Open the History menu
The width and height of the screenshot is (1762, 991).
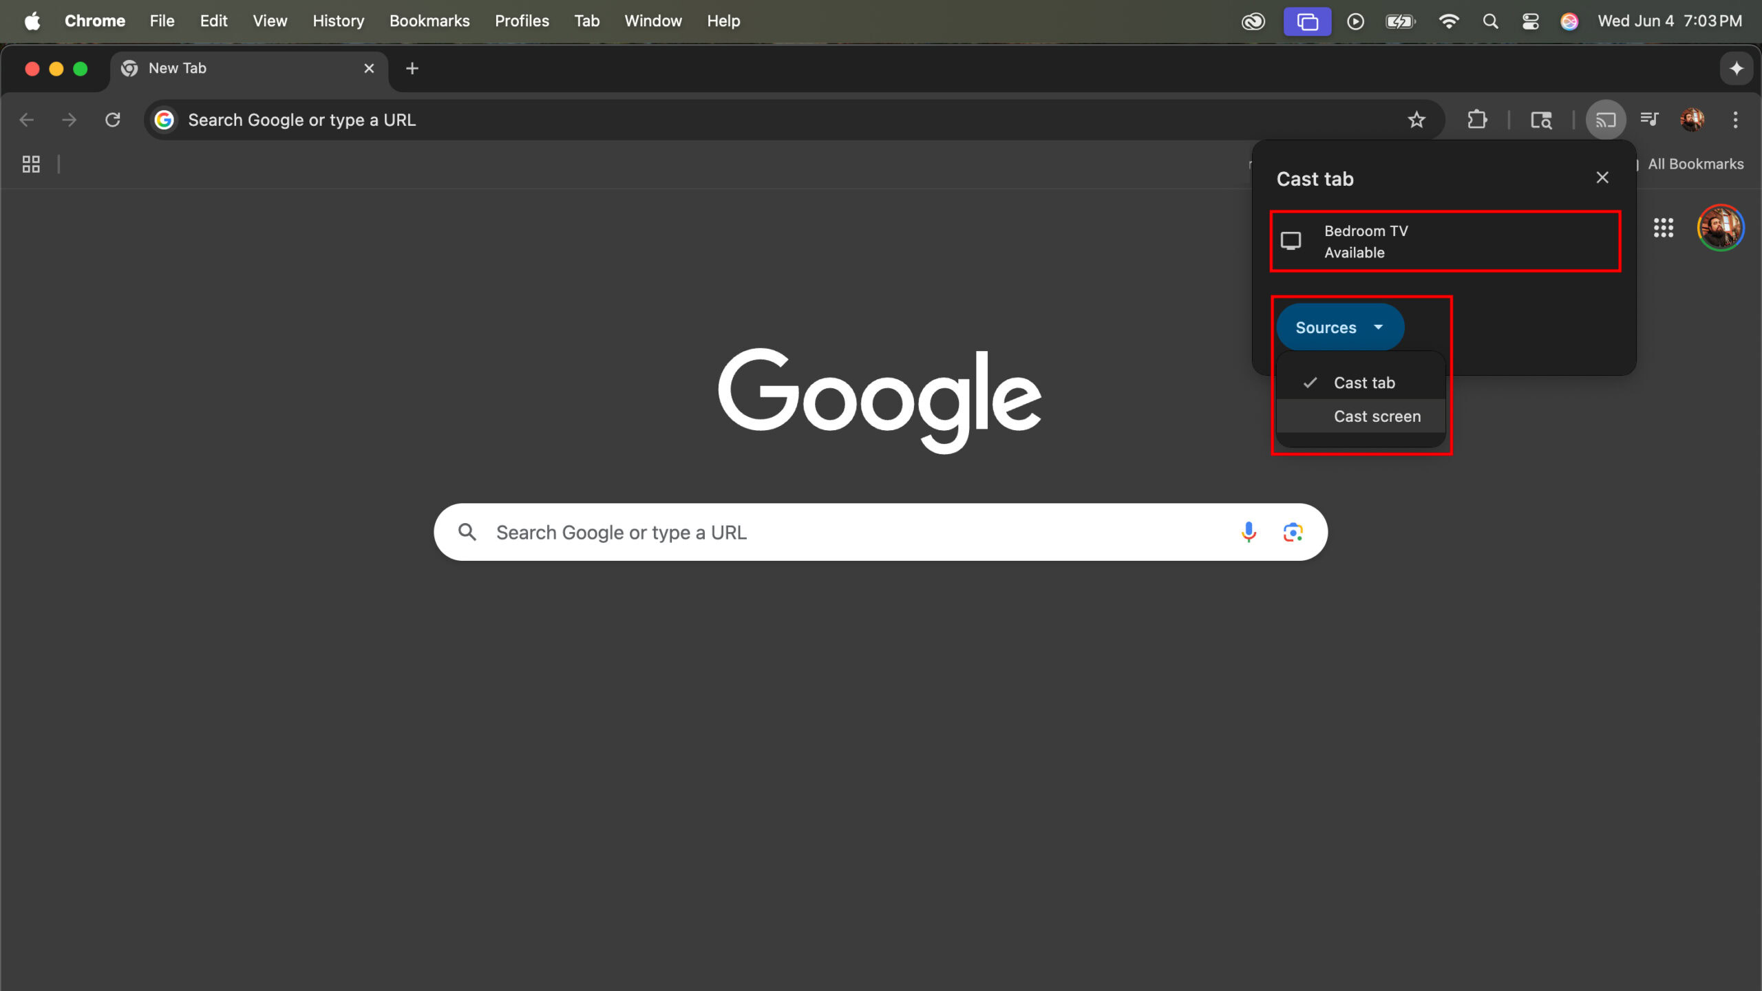click(x=338, y=21)
